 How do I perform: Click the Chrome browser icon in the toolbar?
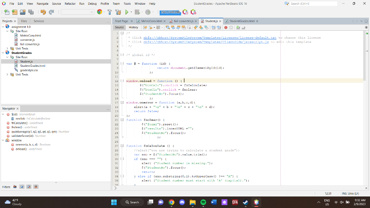pos(100,12)
